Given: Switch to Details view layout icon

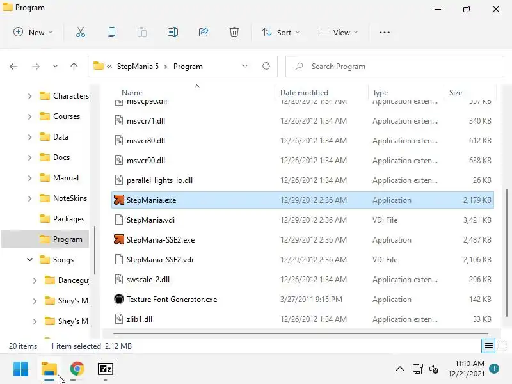Looking at the screenshot, I should point(488,346).
